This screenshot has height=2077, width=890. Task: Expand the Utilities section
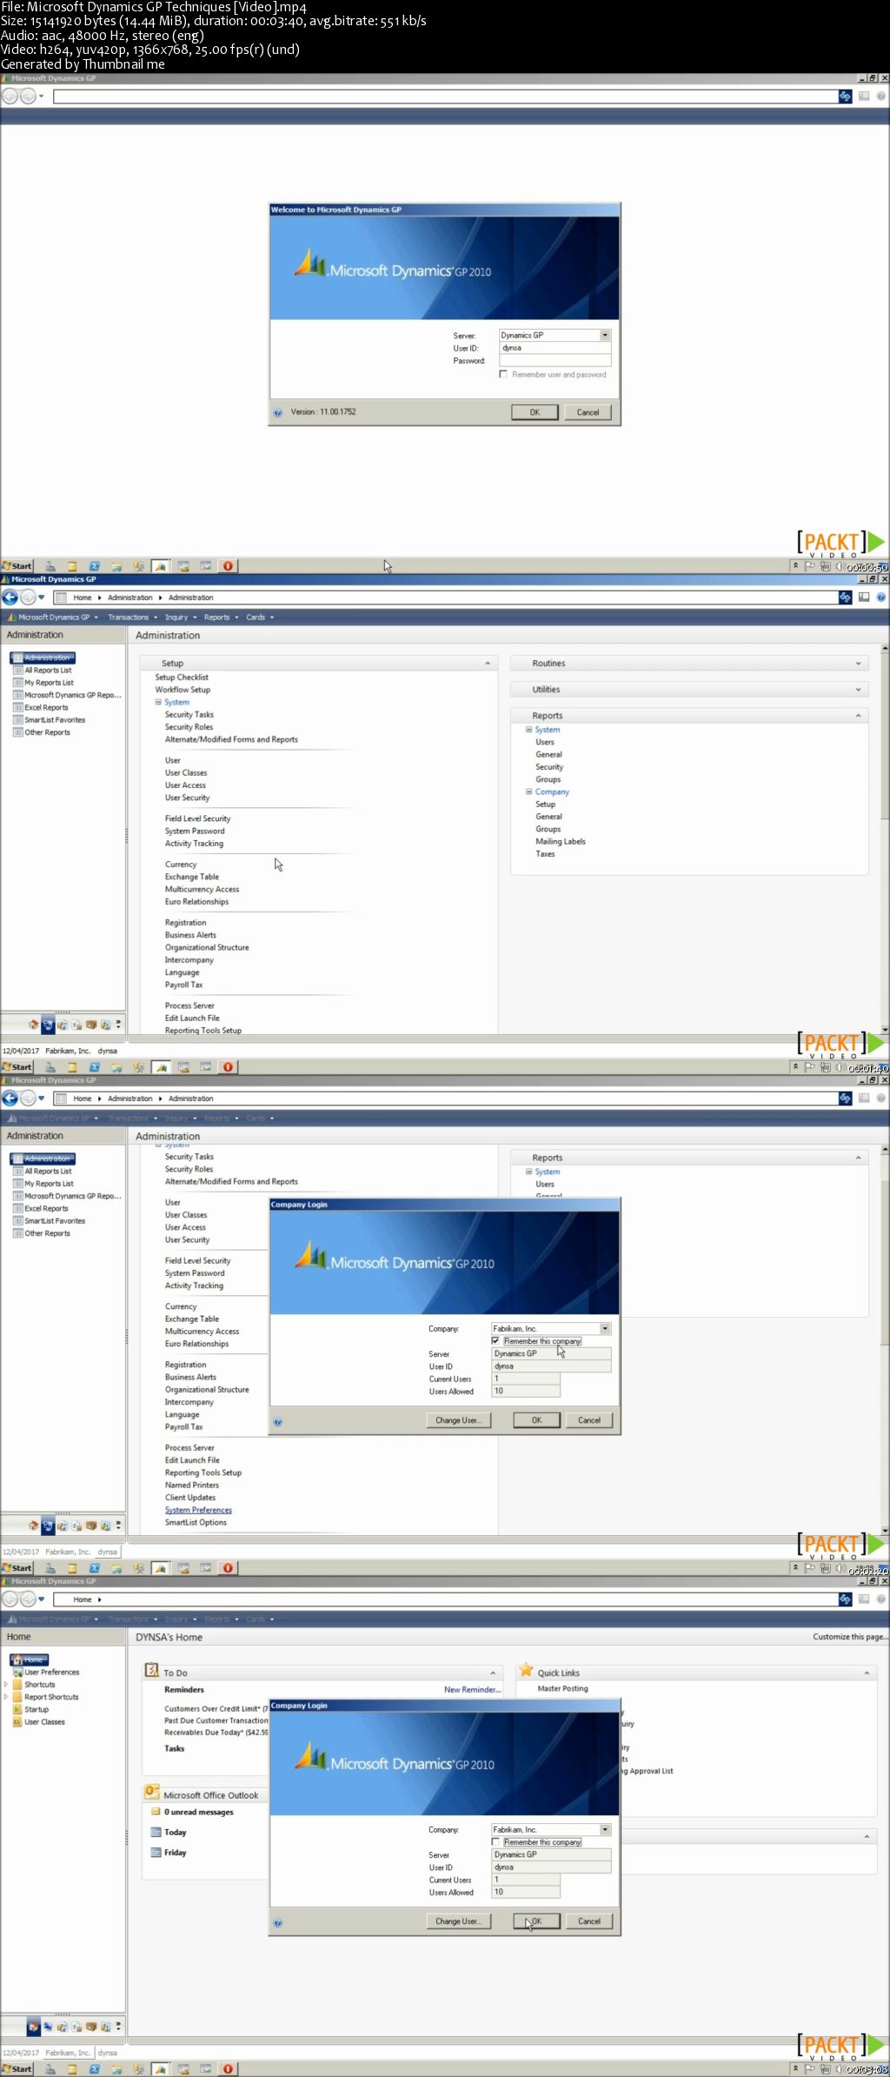click(x=858, y=690)
